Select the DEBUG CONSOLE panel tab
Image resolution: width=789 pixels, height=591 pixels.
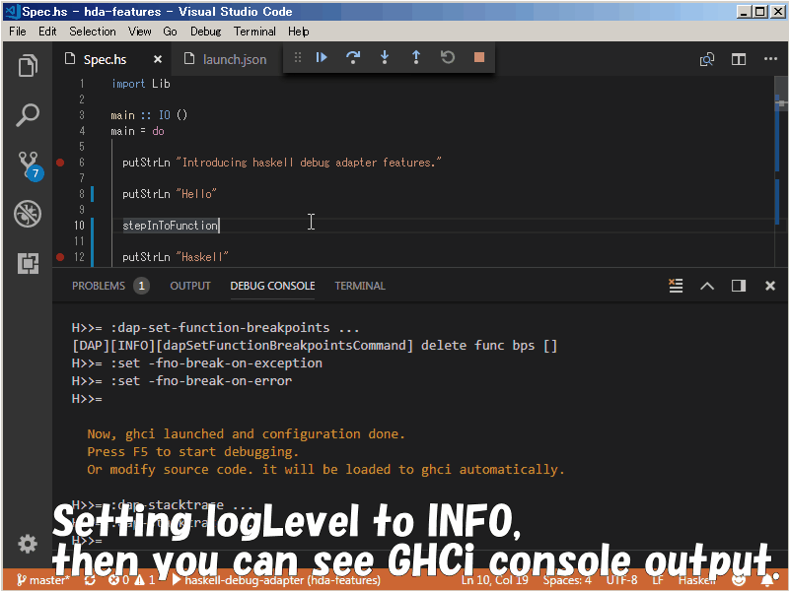point(273,286)
